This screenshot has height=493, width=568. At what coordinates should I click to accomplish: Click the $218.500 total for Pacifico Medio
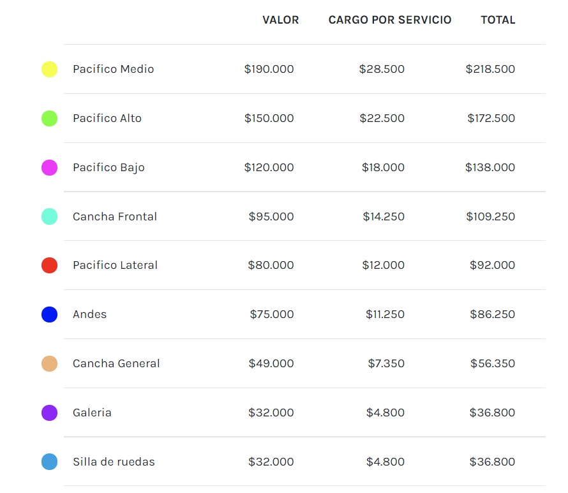pyautogui.click(x=490, y=69)
